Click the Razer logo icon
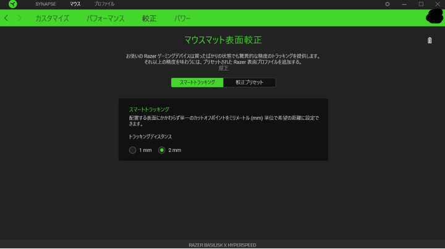This screenshot has height=249, width=445. coord(13,4)
